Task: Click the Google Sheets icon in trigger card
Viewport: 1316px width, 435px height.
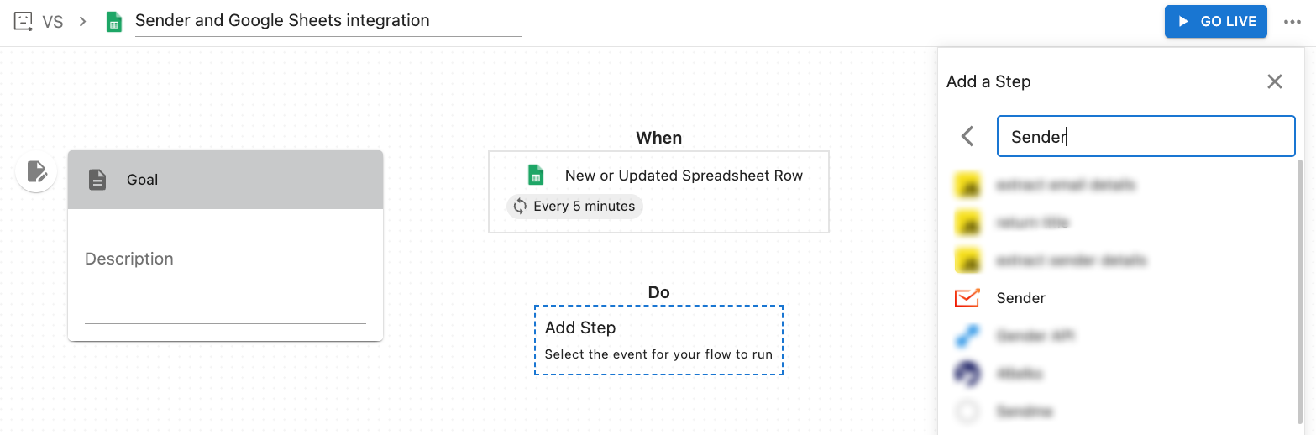Action: point(535,176)
